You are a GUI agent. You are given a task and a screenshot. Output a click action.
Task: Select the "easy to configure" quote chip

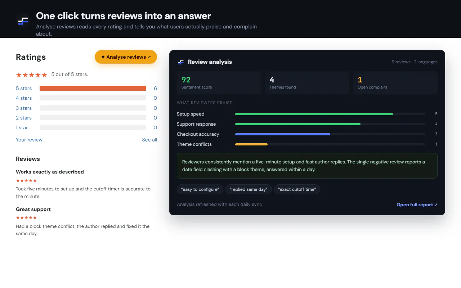[x=200, y=189]
